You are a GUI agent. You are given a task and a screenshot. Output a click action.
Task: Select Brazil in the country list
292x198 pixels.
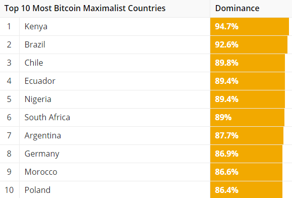[35, 44]
